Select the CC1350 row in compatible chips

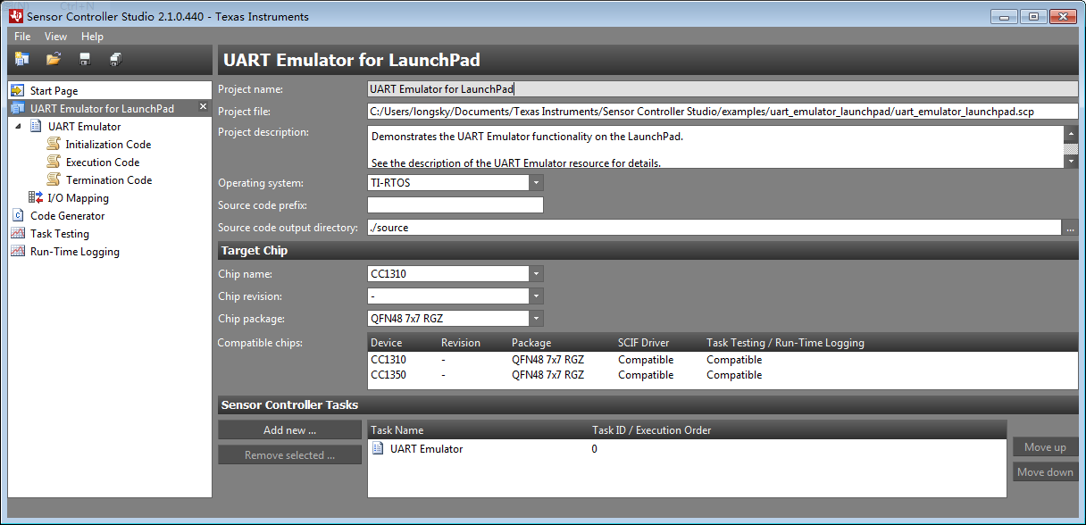point(723,375)
